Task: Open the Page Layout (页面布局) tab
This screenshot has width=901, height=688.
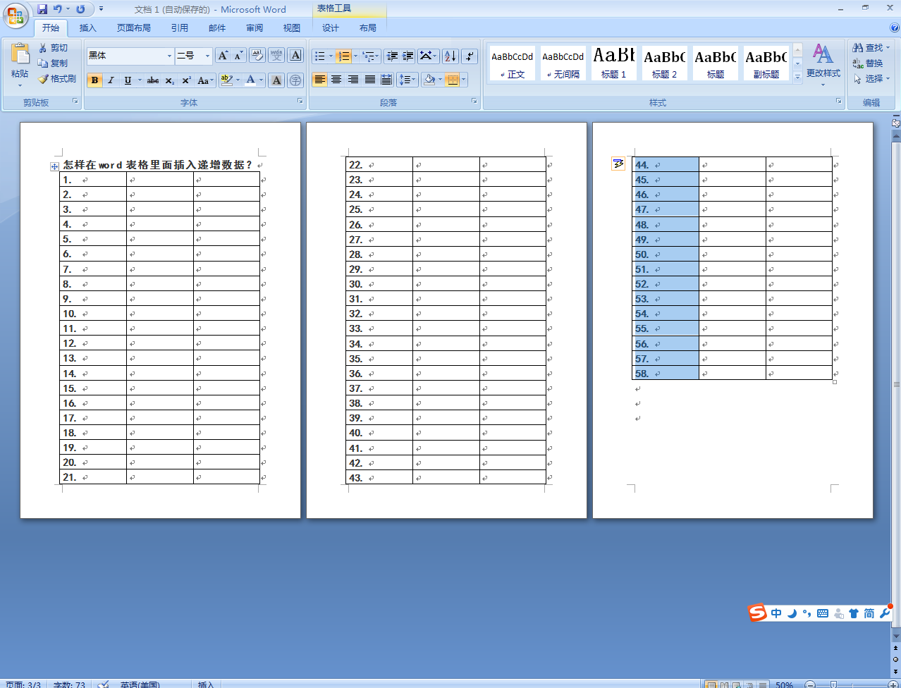Action: click(134, 28)
